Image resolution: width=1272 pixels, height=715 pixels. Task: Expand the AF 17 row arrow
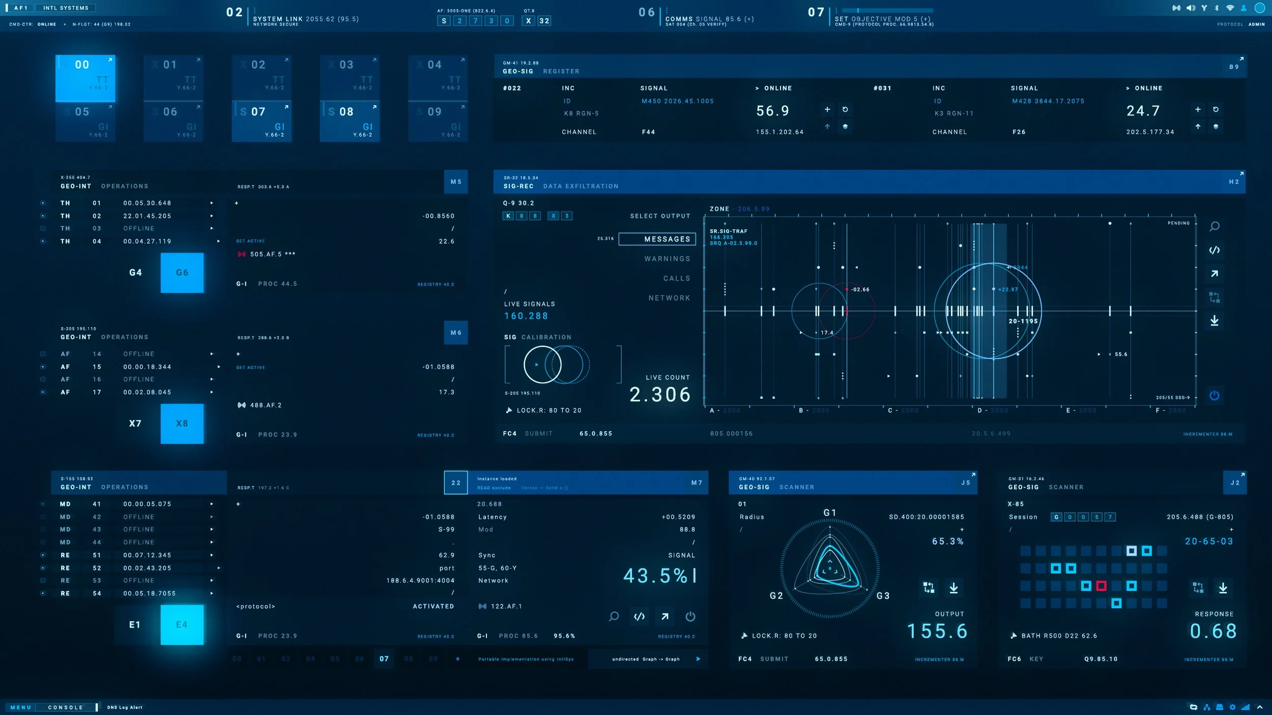click(x=212, y=392)
